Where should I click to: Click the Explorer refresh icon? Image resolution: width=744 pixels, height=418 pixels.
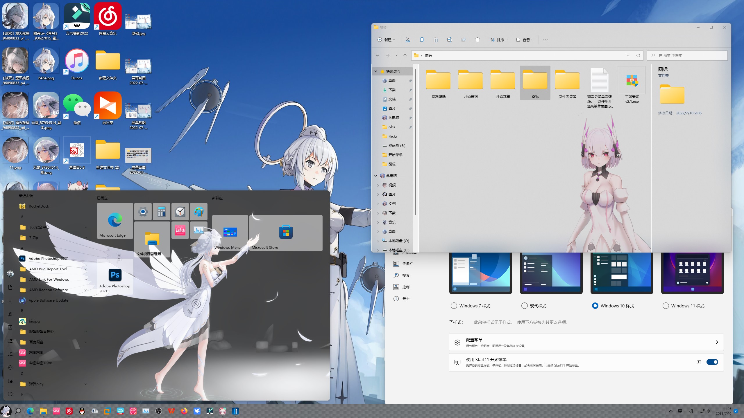(638, 55)
